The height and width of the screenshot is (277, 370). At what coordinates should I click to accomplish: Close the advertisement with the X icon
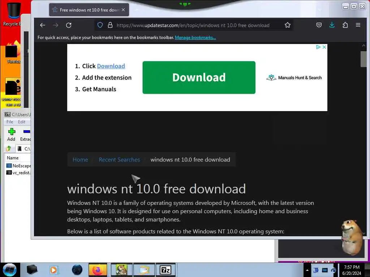(324, 47)
